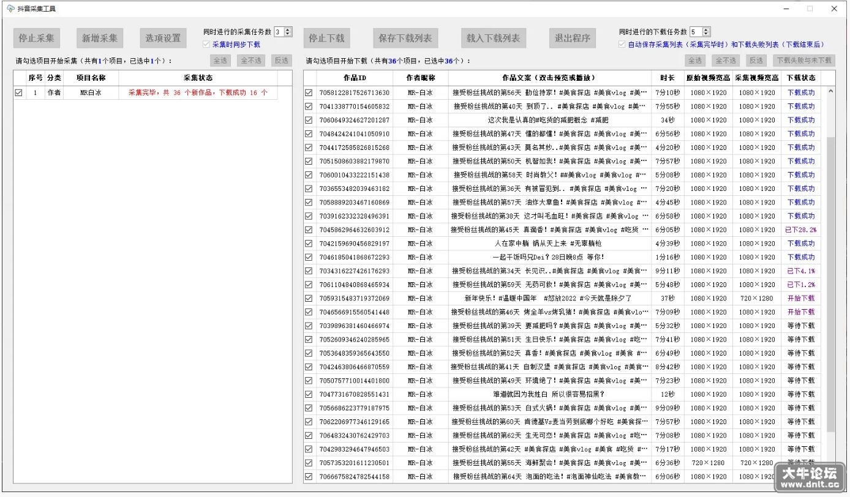Image resolution: width=850 pixels, height=497 pixels.
Task: Click the 退出程序 exit button
Action: (573, 38)
